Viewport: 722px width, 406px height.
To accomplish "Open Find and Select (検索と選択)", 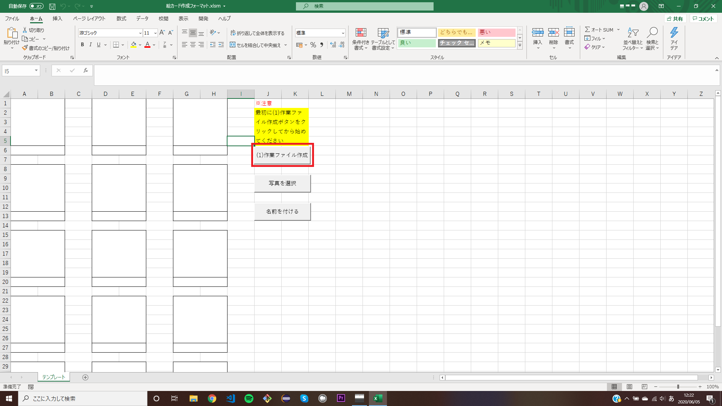I will (x=652, y=39).
